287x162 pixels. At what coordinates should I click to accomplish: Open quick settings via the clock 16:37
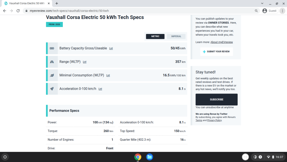click(x=279, y=157)
